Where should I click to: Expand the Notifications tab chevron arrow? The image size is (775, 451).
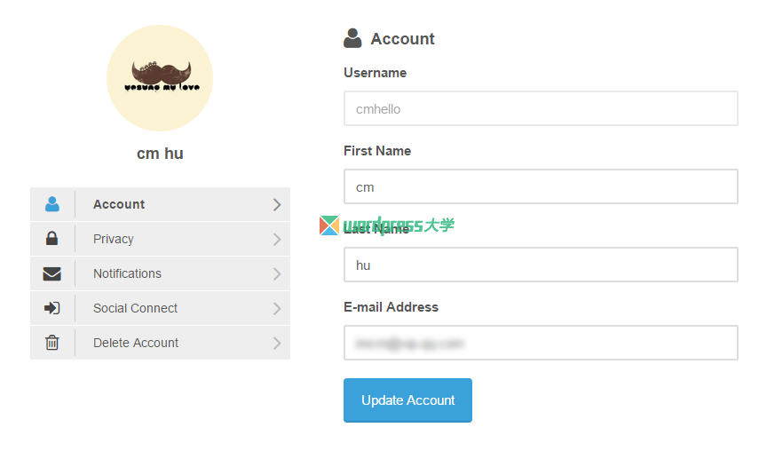pos(277,274)
